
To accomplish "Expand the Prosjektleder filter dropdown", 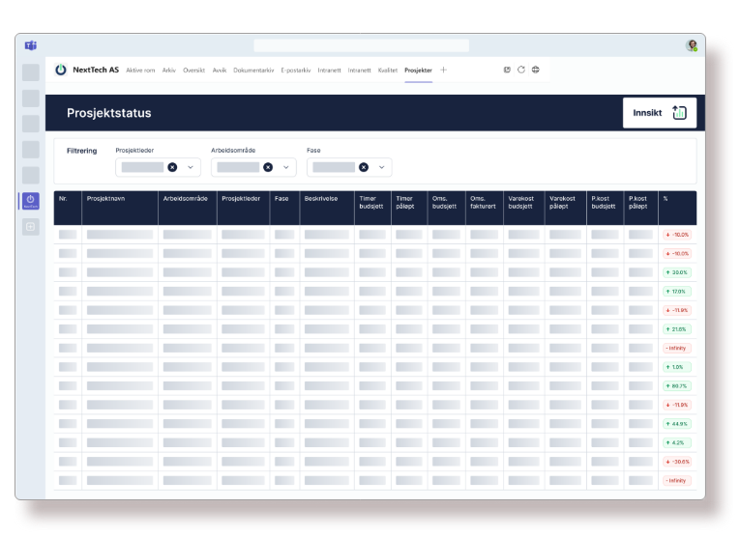I will pyautogui.click(x=191, y=167).
